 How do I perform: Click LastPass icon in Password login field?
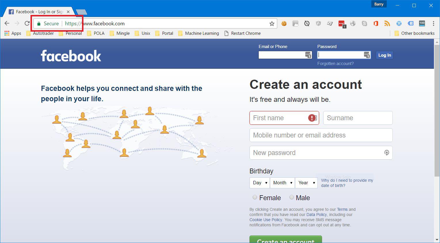coord(367,55)
